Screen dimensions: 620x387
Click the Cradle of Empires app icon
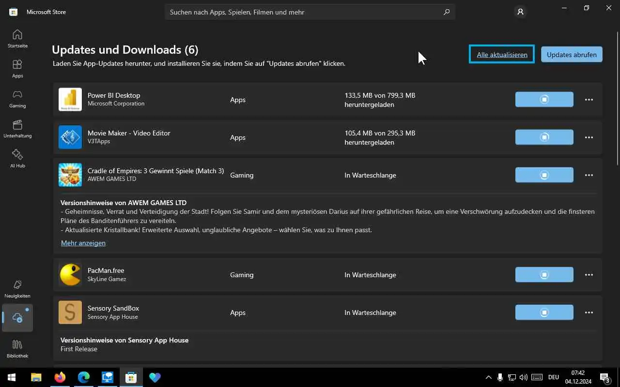[70, 175]
